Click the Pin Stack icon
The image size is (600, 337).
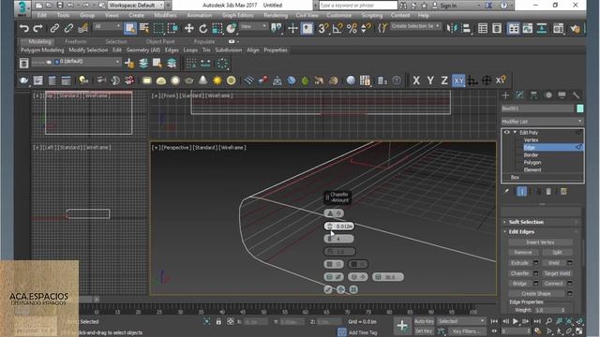click(506, 191)
